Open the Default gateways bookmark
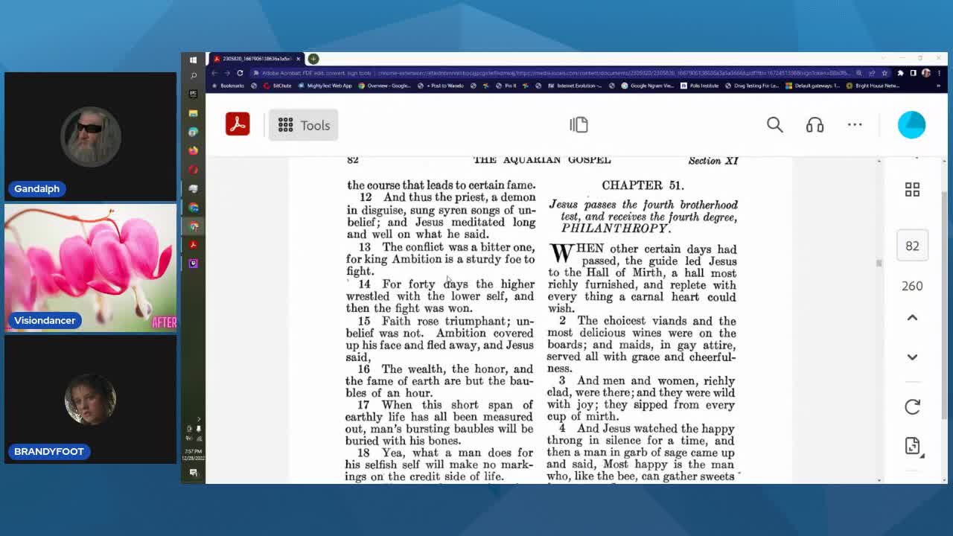 click(812, 86)
